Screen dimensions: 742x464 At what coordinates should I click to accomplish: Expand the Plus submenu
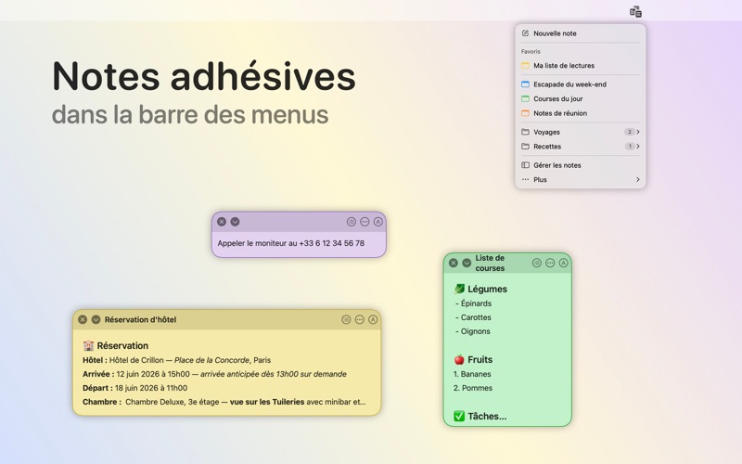581,179
